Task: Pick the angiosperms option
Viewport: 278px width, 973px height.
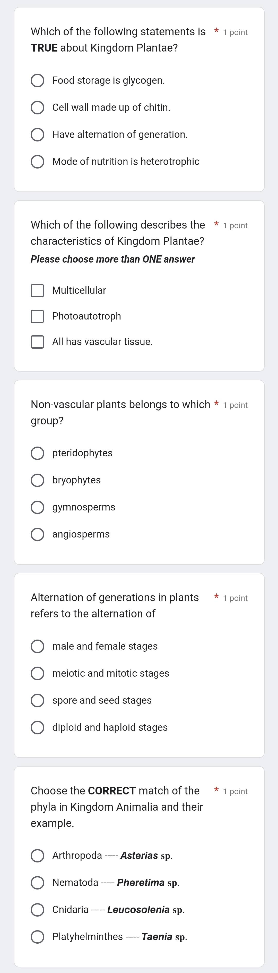Action: [x=37, y=534]
